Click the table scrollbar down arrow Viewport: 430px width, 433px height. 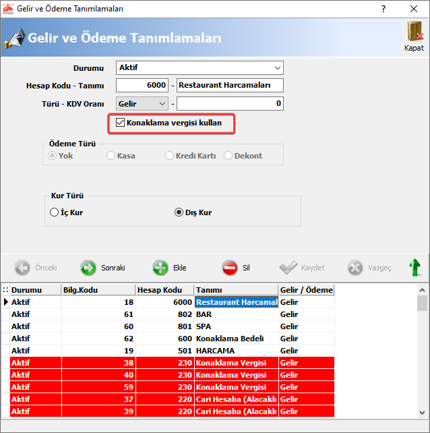[x=422, y=413]
